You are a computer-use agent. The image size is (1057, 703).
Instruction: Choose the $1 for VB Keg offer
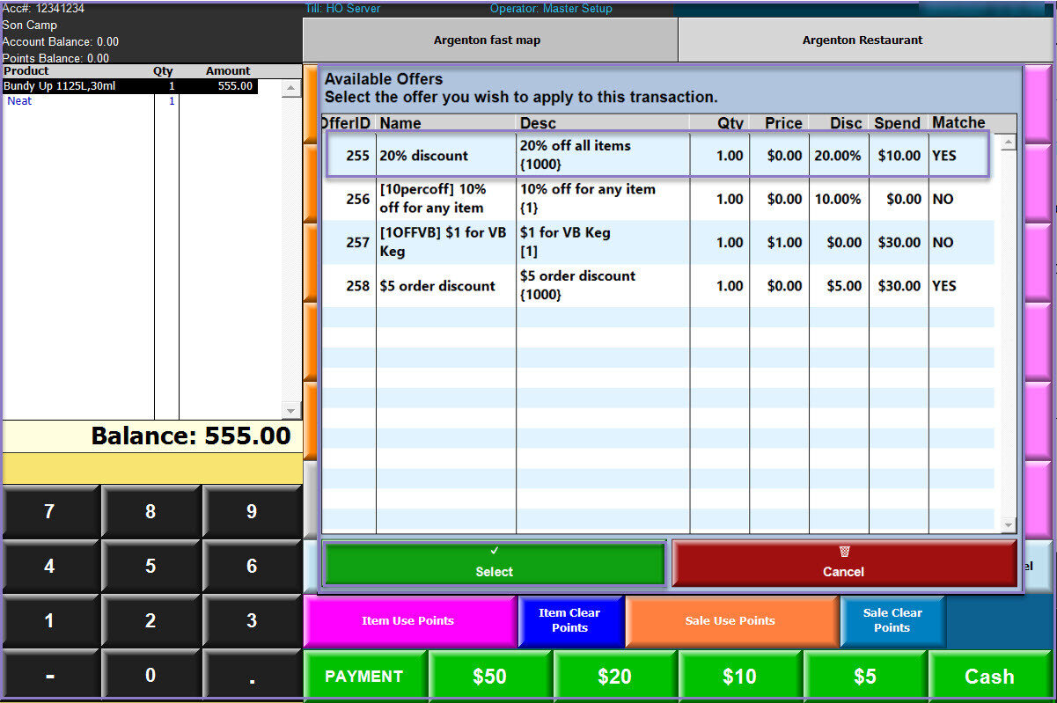point(657,242)
